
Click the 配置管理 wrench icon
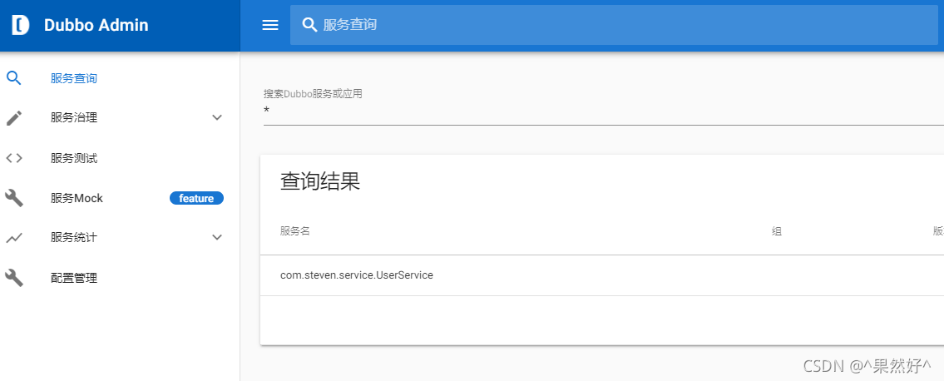[14, 278]
